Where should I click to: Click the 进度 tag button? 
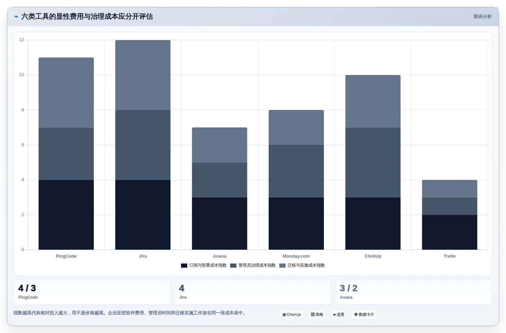coord(338,315)
